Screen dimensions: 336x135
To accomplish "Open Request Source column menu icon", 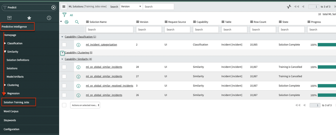I will click(166, 22).
